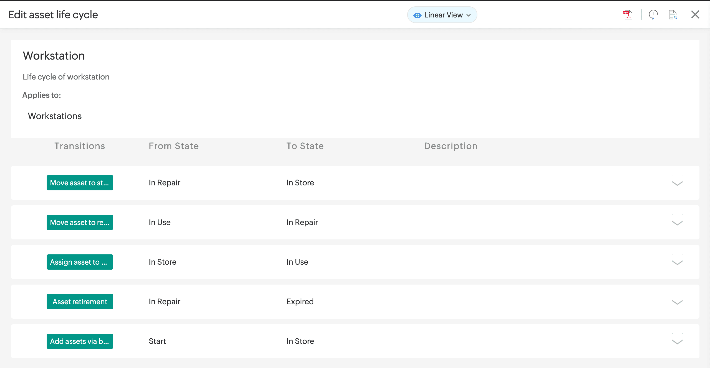Click the Add assets via b... transition
This screenshot has width=710, height=368.
point(80,341)
